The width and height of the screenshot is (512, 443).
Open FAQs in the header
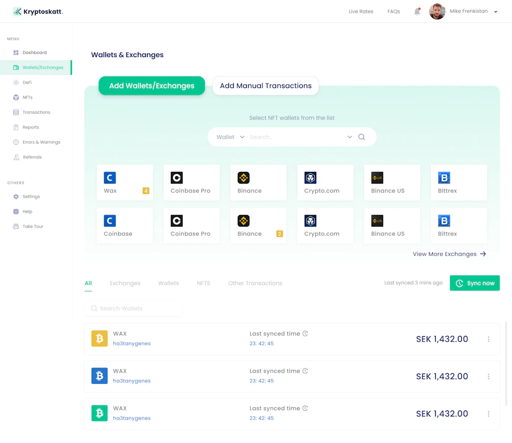click(394, 11)
